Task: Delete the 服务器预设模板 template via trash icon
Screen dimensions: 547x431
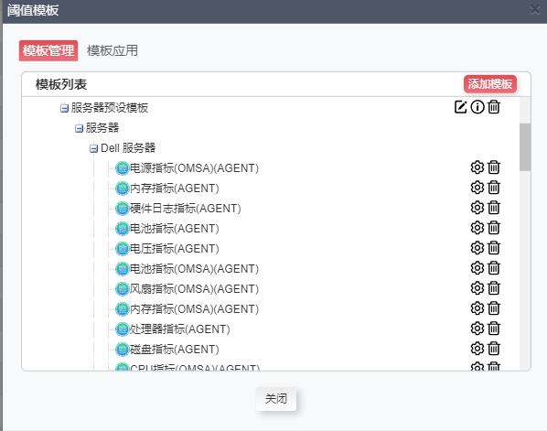Action: point(494,107)
